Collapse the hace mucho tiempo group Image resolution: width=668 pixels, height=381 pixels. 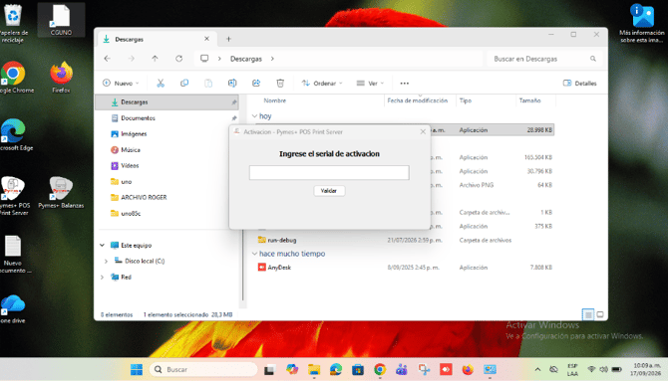tap(254, 254)
